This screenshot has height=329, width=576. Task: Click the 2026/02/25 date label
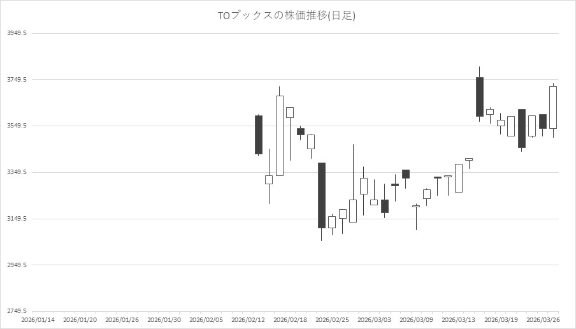pos(332,319)
